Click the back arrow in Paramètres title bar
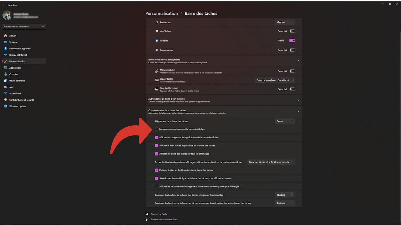Viewport: 401px width, 225px height. (x=4, y=5)
